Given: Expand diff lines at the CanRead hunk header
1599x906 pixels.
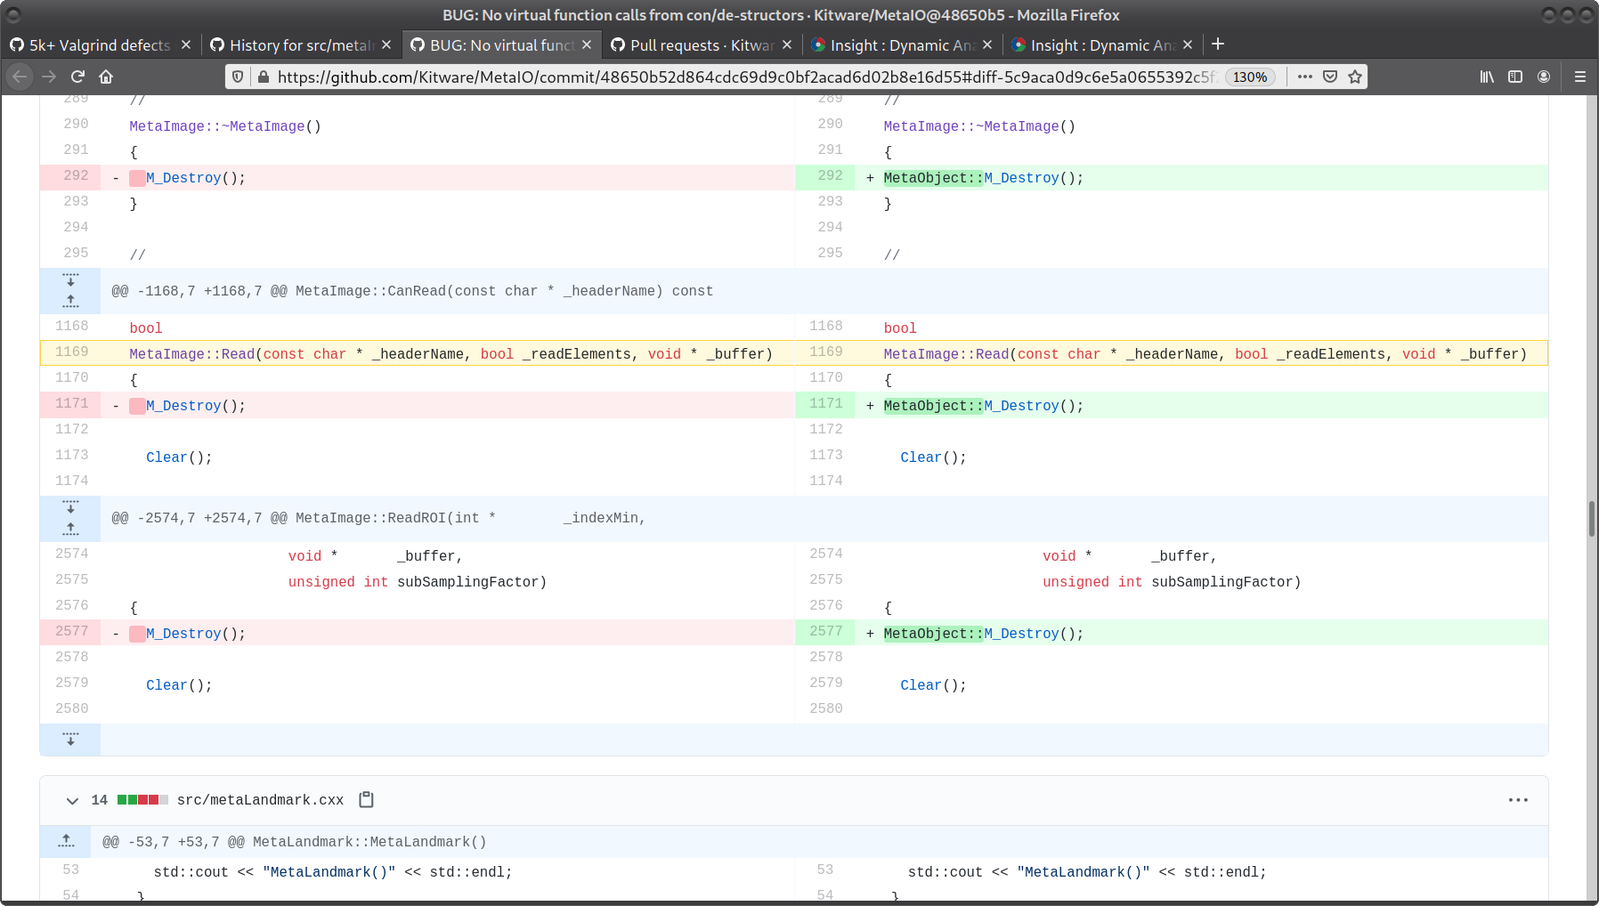Looking at the screenshot, I should (x=70, y=291).
